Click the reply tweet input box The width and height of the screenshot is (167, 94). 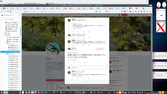coord(89,67)
